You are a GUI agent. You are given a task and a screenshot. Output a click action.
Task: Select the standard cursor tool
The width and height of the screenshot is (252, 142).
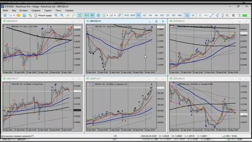187,15
